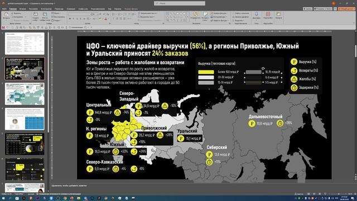This screenshot has width=357, height=201.
Task: Click the Replace fonts icon in Editing group
Action: pos(233,17)
